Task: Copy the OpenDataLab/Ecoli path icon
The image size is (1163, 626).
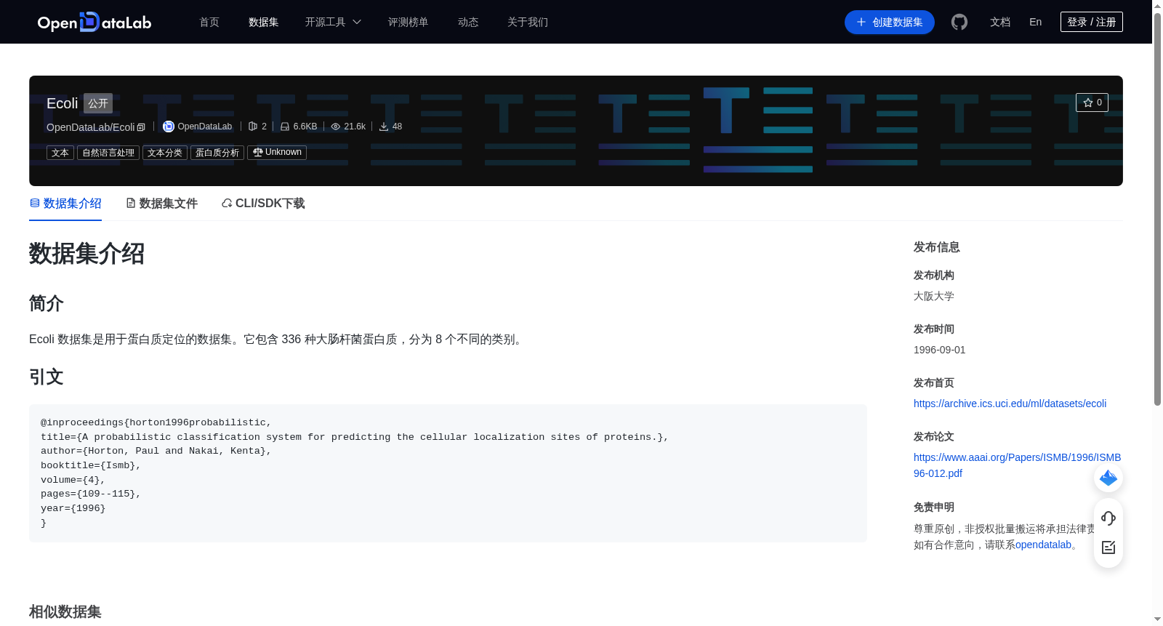Action: pos(142,127)
